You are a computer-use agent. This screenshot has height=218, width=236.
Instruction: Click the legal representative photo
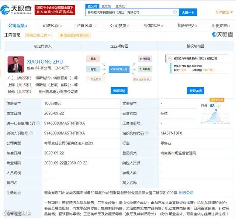coord(16,64)
